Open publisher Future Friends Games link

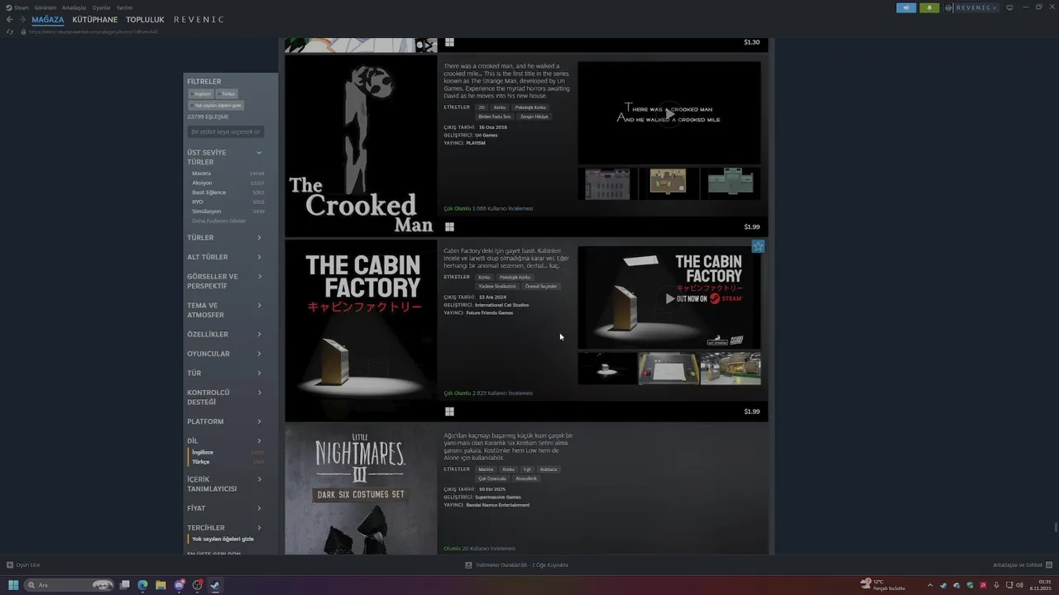pos(490,313)
